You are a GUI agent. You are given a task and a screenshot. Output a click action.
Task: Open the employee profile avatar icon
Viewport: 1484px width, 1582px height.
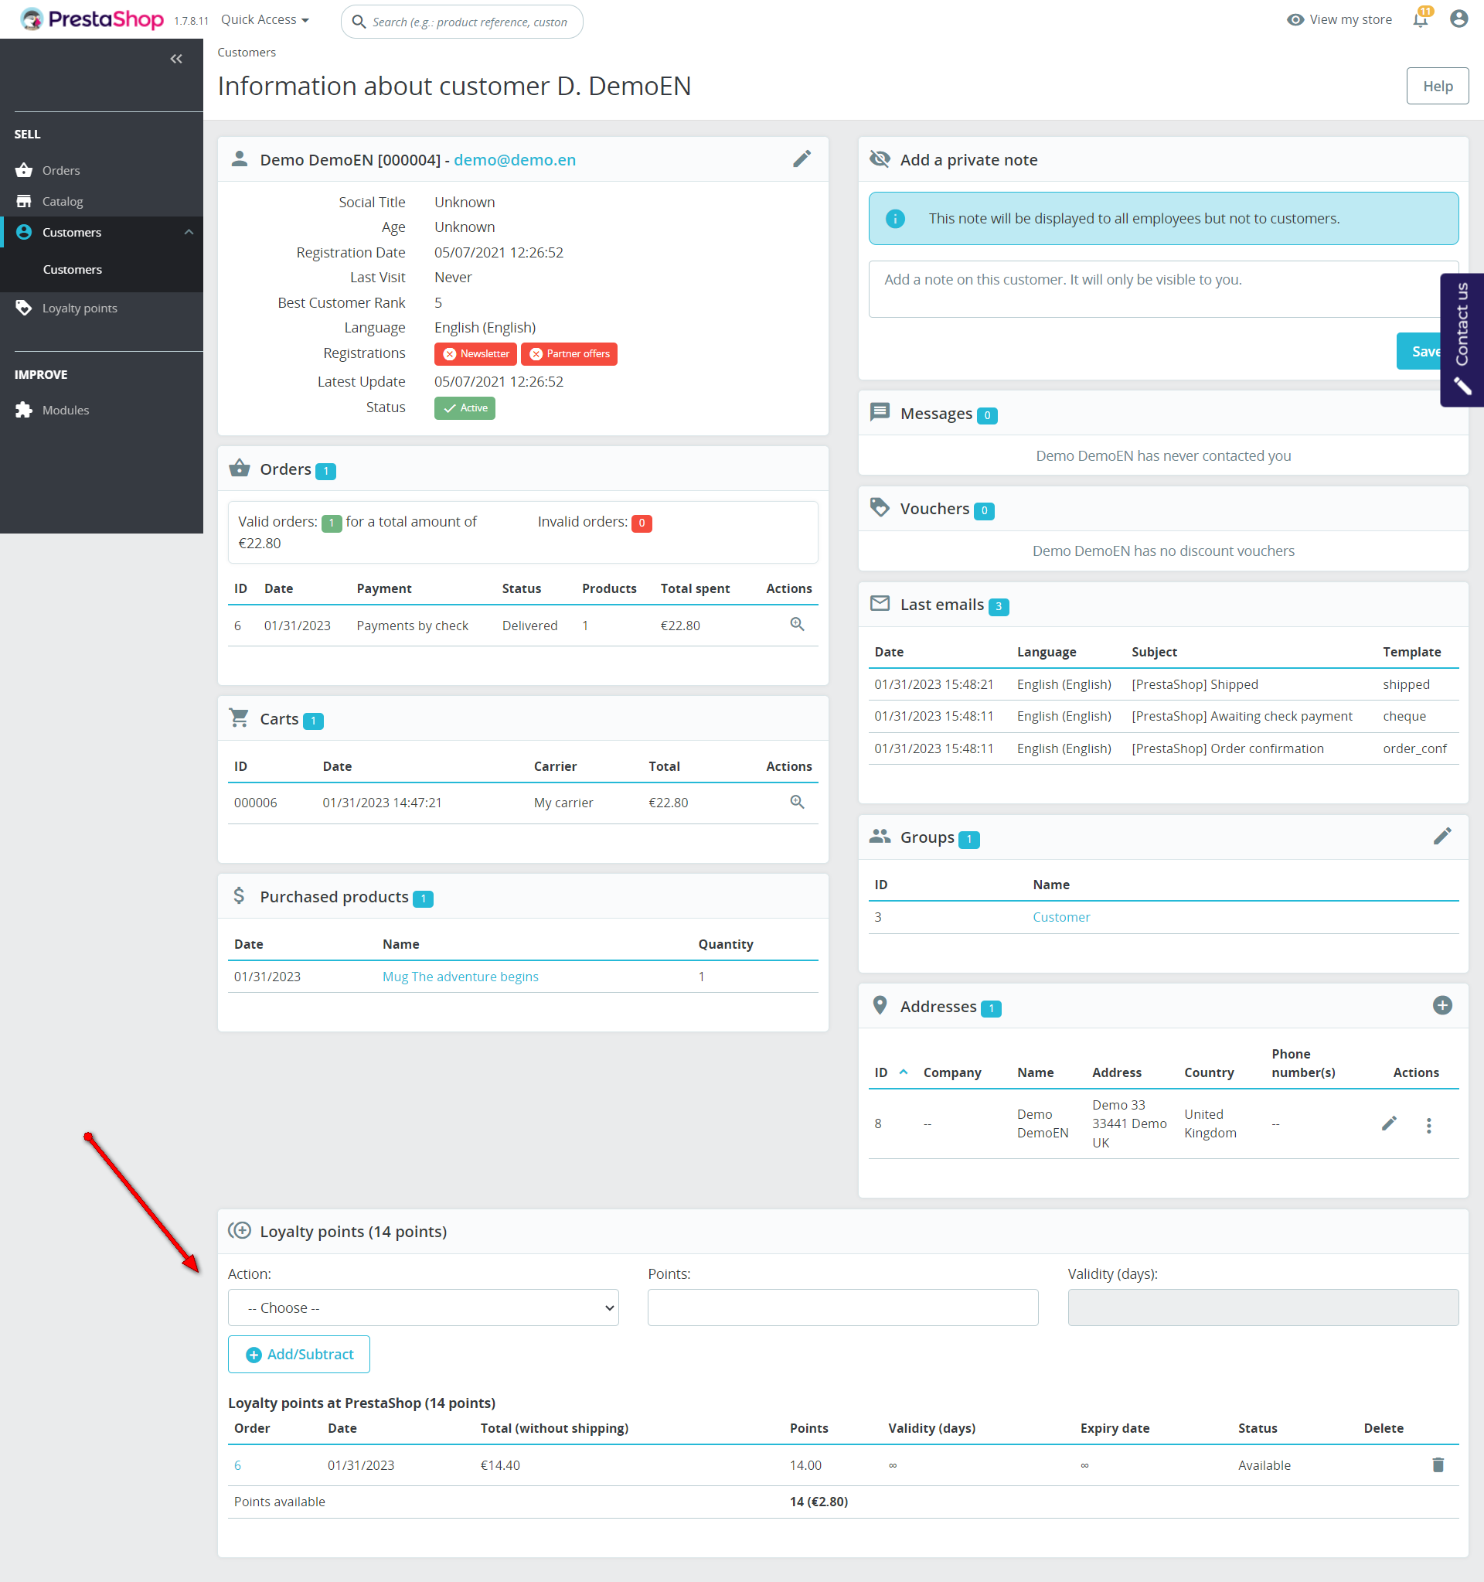(1458, 19)
